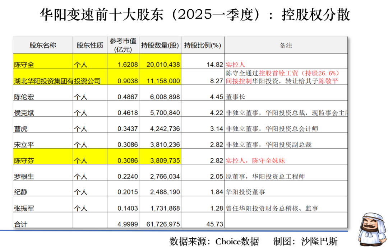Select the 实控人 note for 陈守全
388x248 pixels.
click(x=235, y=65)
